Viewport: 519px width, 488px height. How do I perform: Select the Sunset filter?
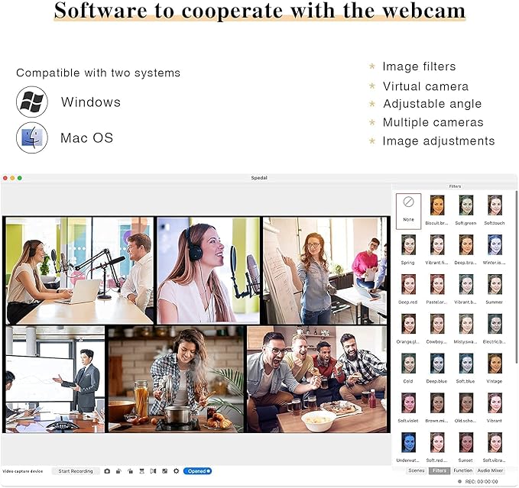click(x=465, y=444)
